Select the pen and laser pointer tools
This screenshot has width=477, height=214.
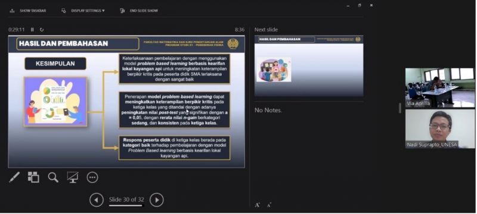pyautogui.click(x=14, y=177)
